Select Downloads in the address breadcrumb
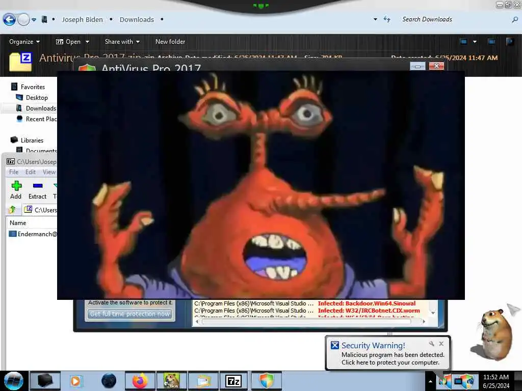 pyautogui.click(x=137, y=20)
